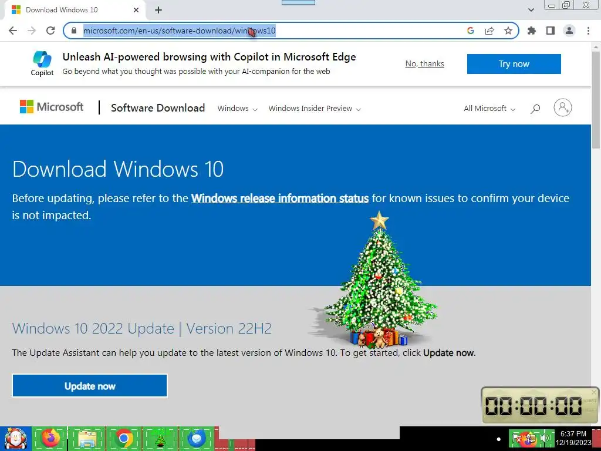This screenshot has height=451, width=601.
Task: Open the Software Download heading link
Action: (158, 108)
